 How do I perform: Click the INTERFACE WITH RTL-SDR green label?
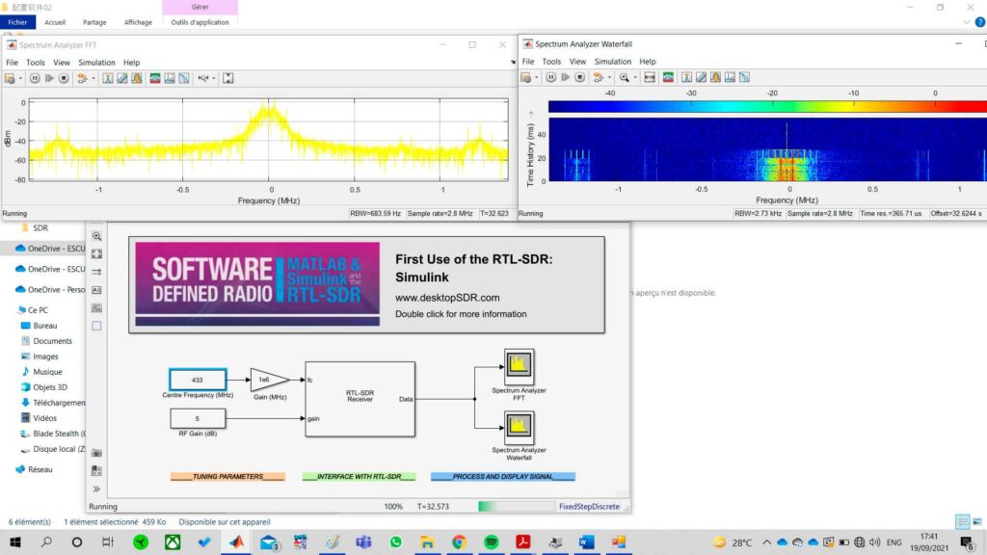coord(359,476)
